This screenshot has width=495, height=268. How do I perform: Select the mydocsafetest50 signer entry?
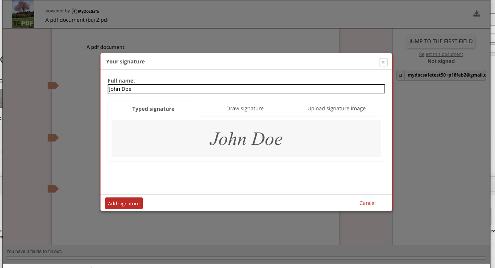446,75
